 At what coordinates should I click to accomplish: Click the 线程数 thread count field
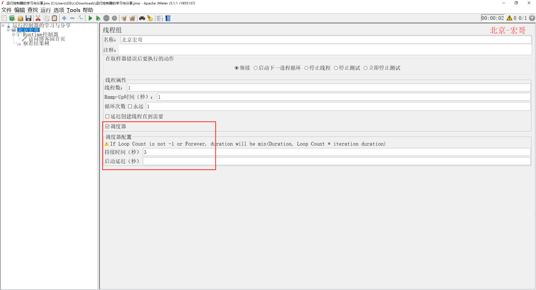tap(329, 88)
